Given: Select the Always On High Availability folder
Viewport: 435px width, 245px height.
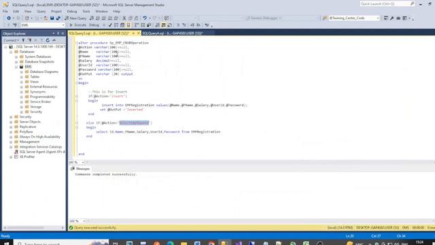Looking at the screenshot, I should 40,137.
